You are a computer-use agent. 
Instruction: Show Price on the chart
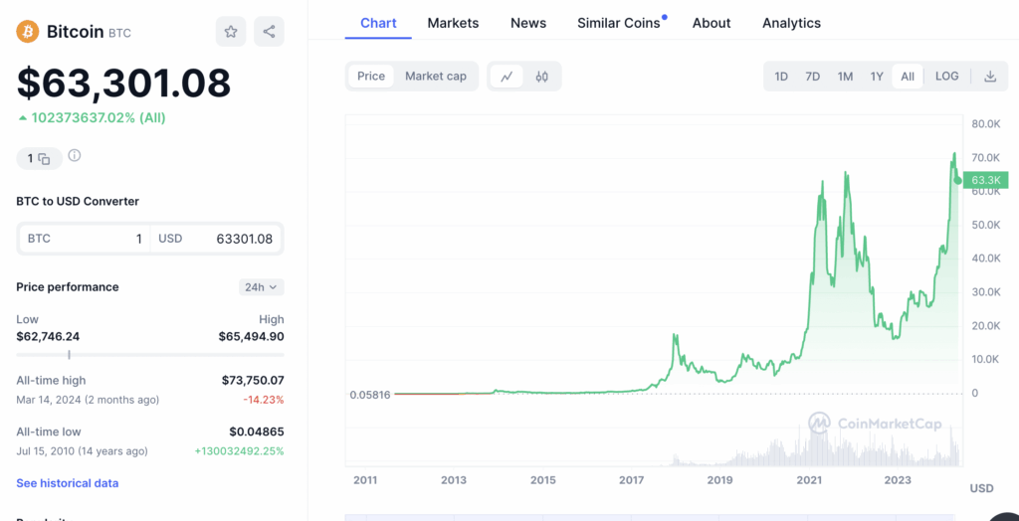(371, 76)
